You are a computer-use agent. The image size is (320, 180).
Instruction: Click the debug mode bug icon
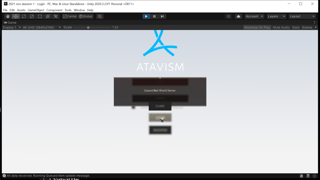click(x=301, y=176)
